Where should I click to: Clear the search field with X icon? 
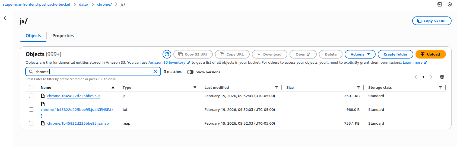155,71
